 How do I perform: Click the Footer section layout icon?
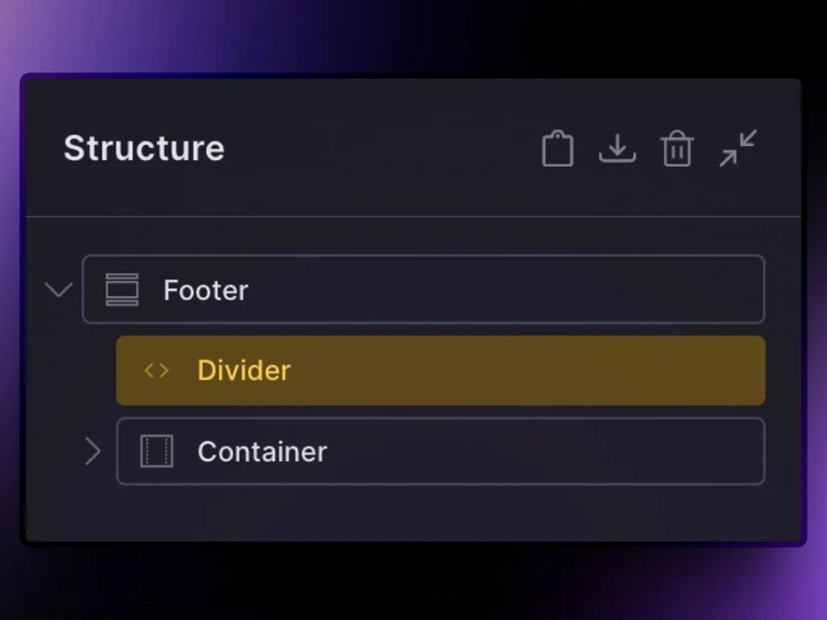[x=122, y=290]
